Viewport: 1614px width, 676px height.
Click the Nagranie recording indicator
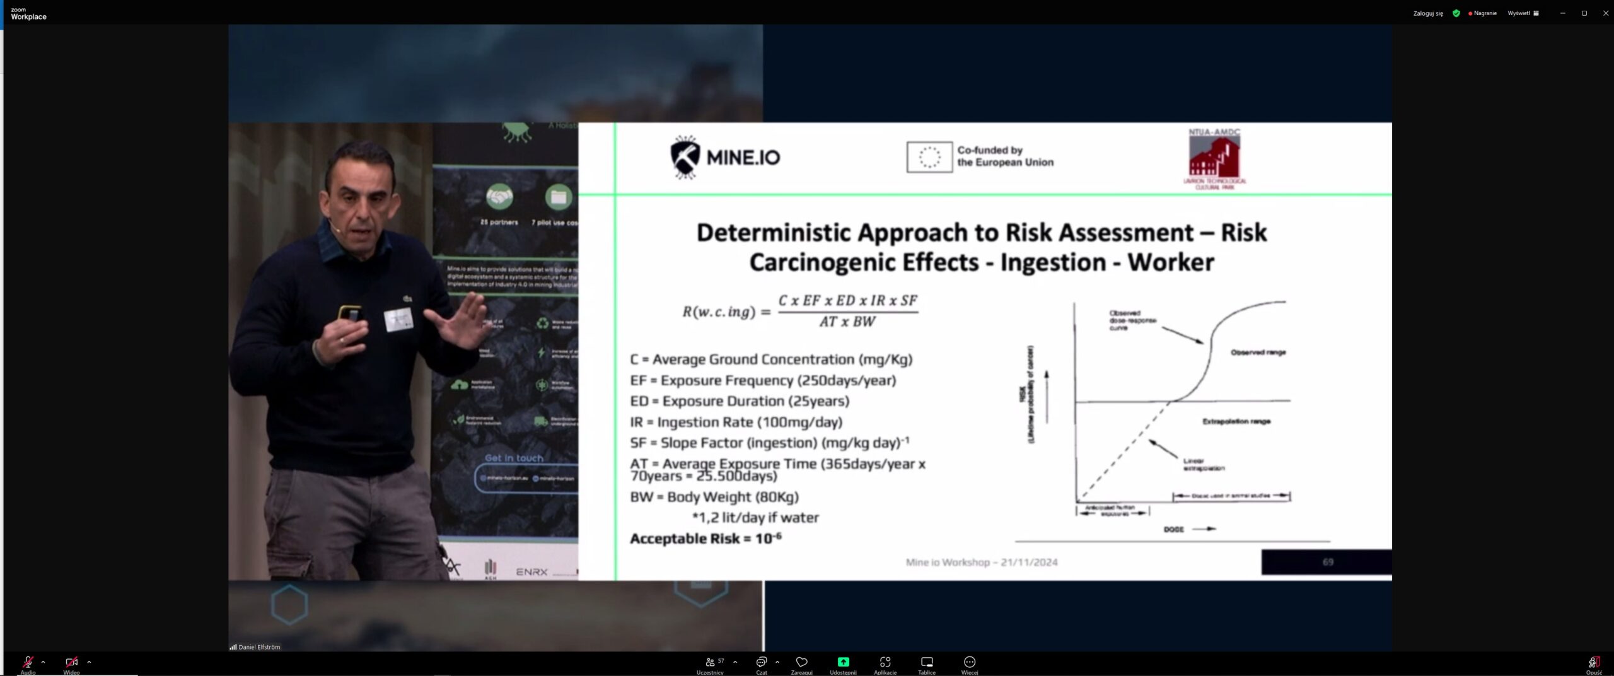click(x=1482, y=13)
